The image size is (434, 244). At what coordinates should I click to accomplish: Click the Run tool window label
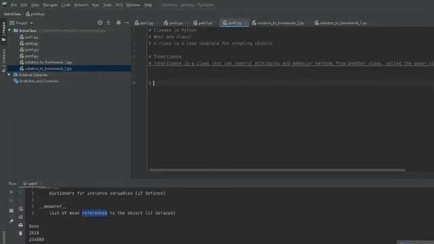coord(12,184)
